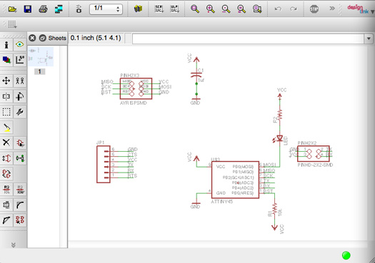Select the Delete X tool
The width and height of the screenshot is (375, 263).
(6, 143)
